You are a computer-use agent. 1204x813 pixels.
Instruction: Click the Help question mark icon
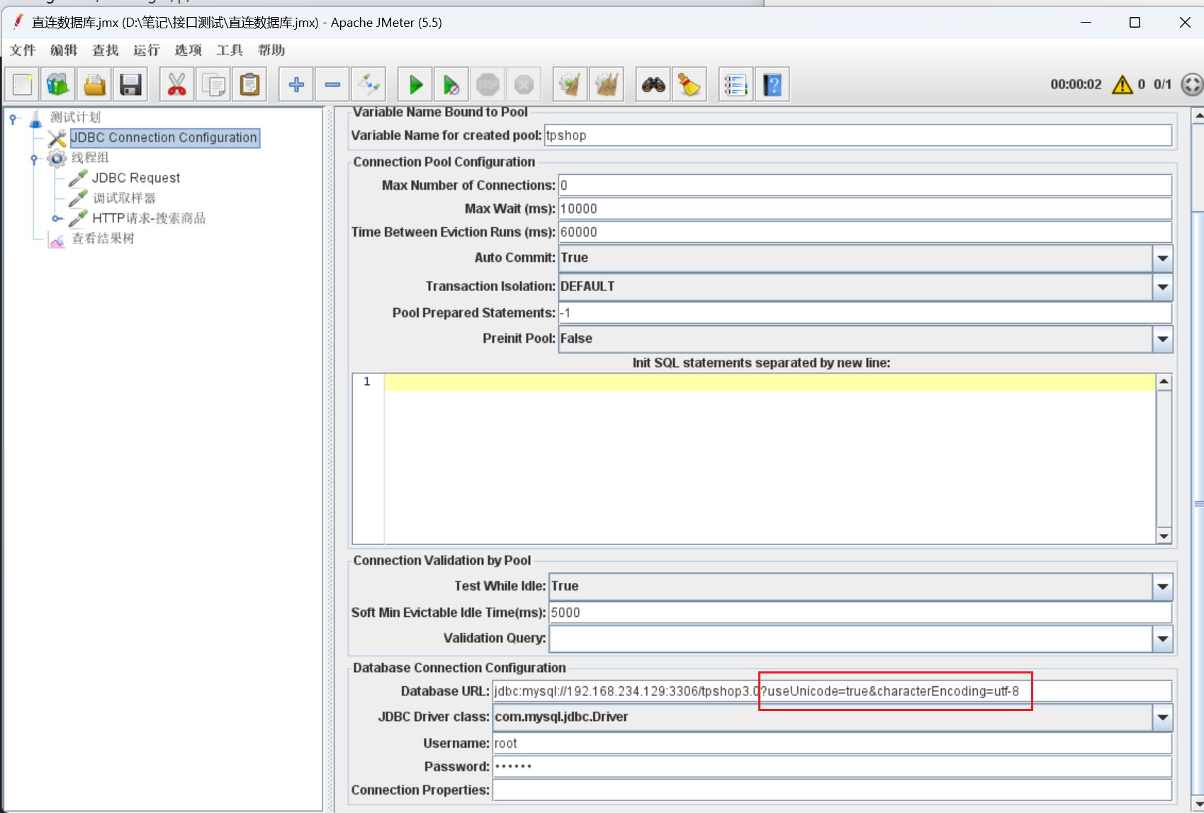[772, 85]
